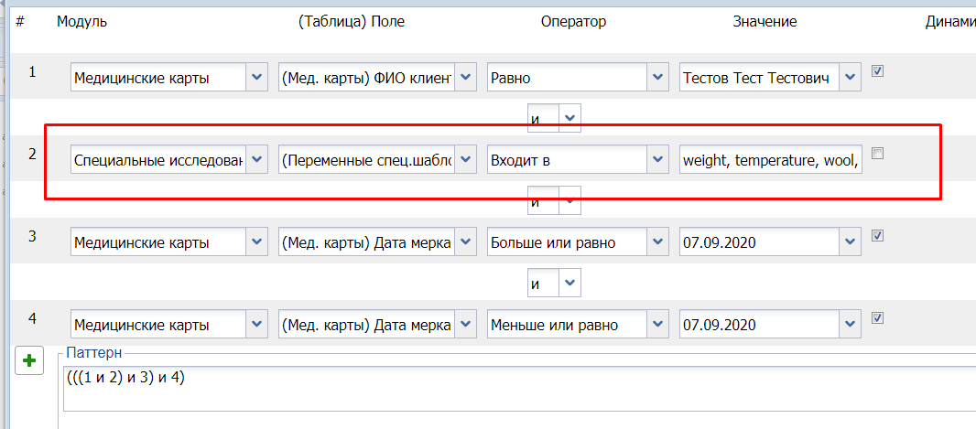Expand the 'Тестов Тест Тестович' value dropdown
Image resolution: width=976 pixels, height=429 pixels.
pos(849,78)
